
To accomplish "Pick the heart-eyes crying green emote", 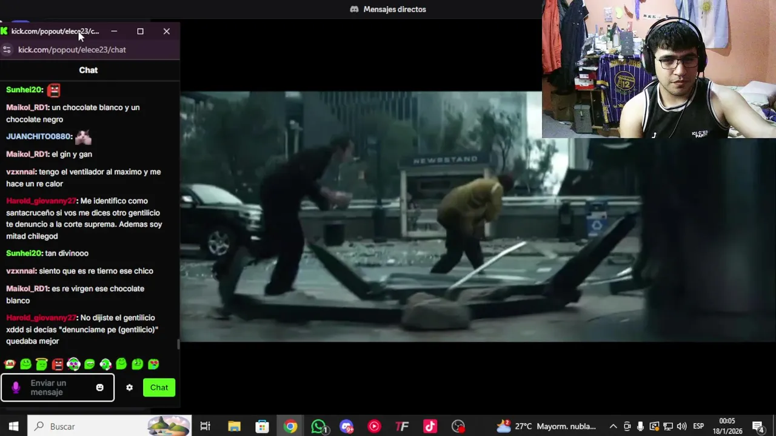I will click(x=153, y=364).
